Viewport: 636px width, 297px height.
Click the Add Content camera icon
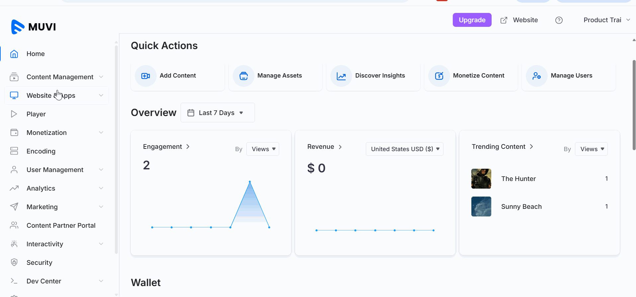[x=145, y=76]
